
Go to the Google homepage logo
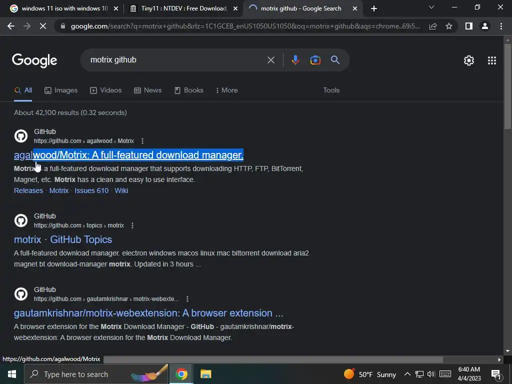point(34,60)
